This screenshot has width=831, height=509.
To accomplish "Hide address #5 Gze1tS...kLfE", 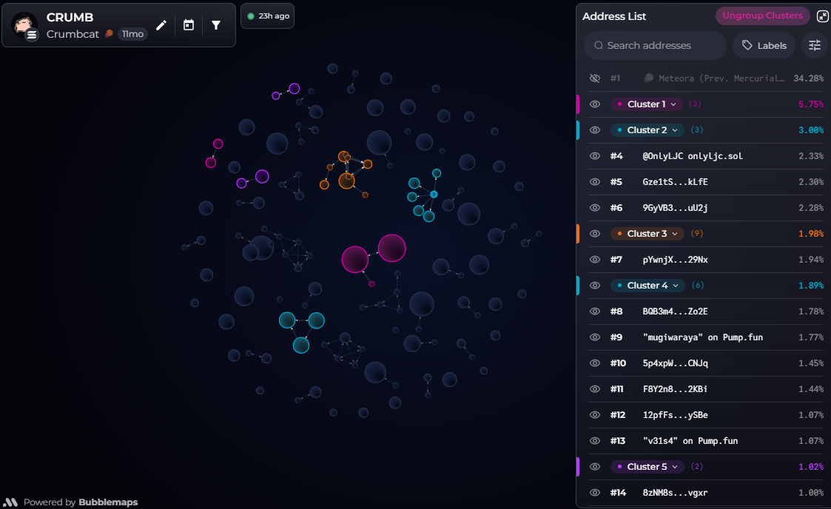I will click(595, 182).
